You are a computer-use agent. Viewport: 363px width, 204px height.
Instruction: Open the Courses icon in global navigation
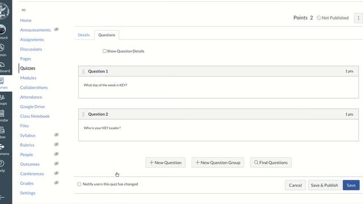(2, 80)
